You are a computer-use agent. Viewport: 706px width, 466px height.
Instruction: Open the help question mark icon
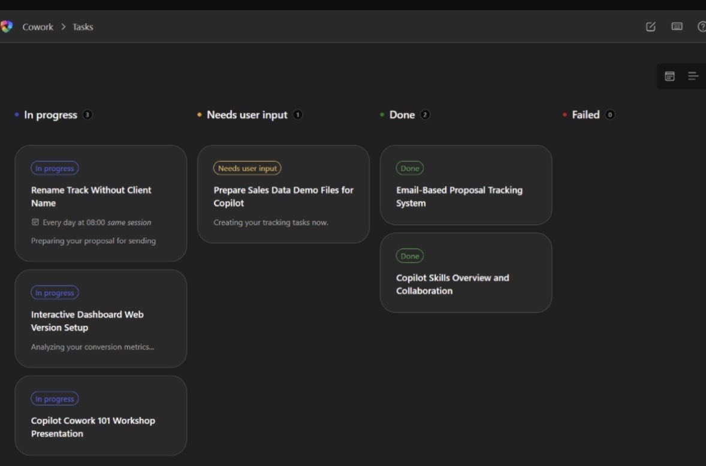[x=701, y=26]
